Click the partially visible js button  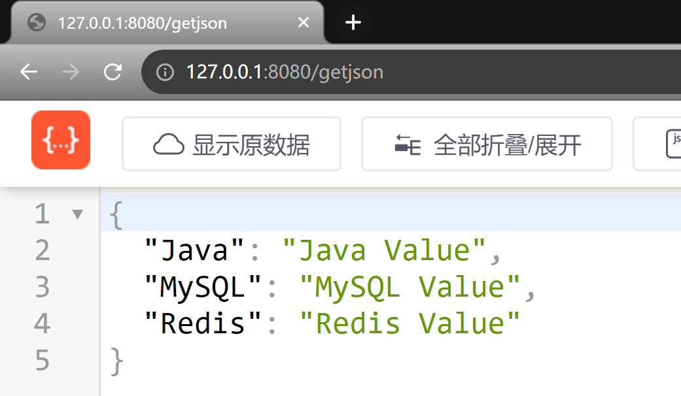(x=657, y=144)
